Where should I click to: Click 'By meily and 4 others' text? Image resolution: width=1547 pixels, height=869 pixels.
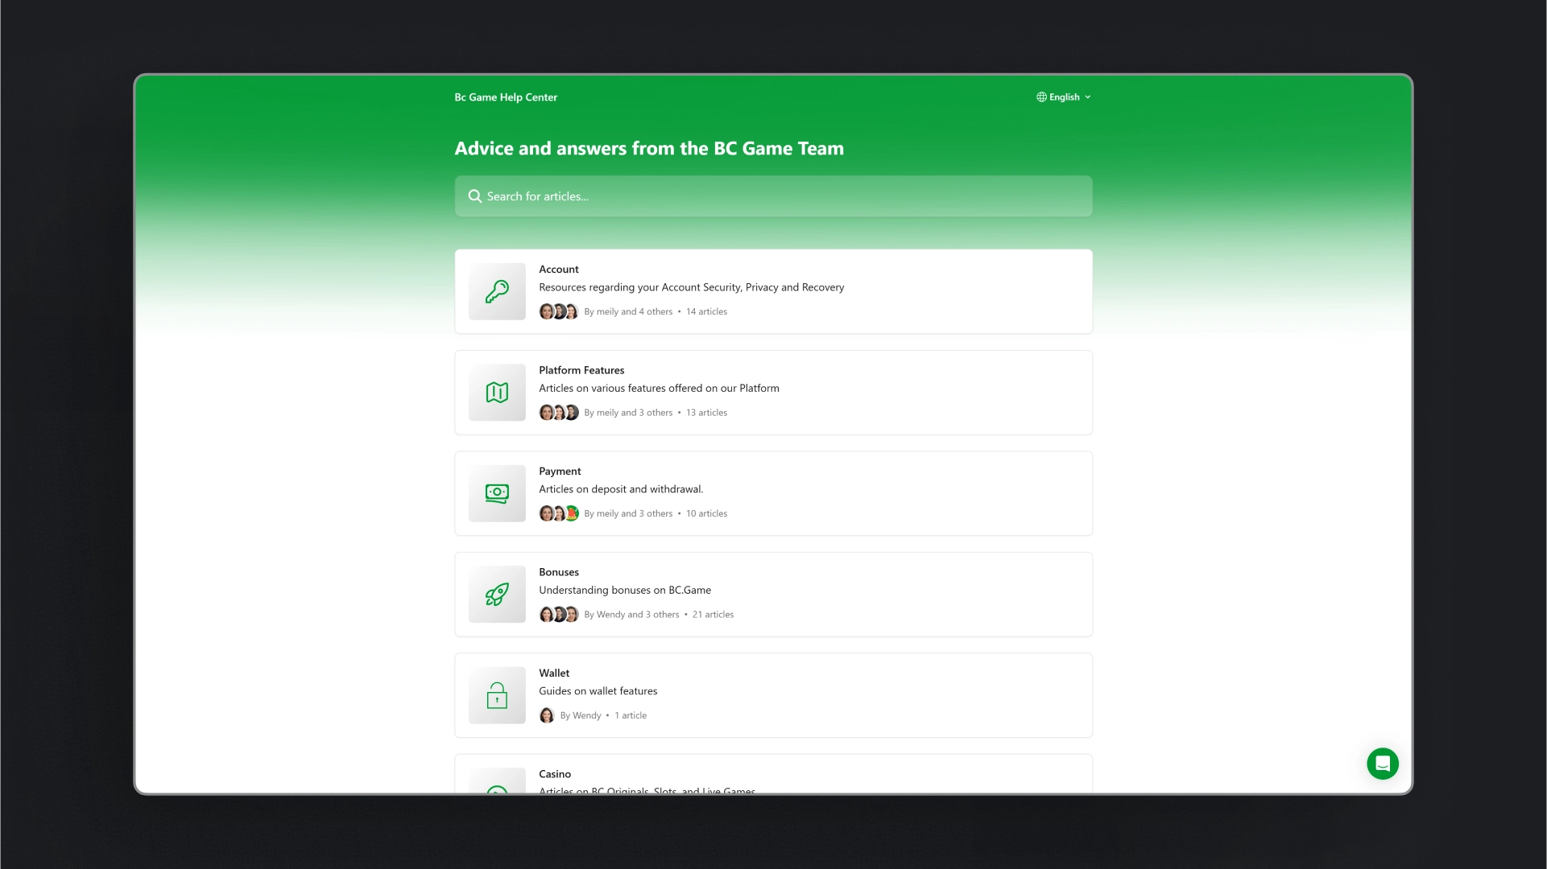click(x=628, y=312)
